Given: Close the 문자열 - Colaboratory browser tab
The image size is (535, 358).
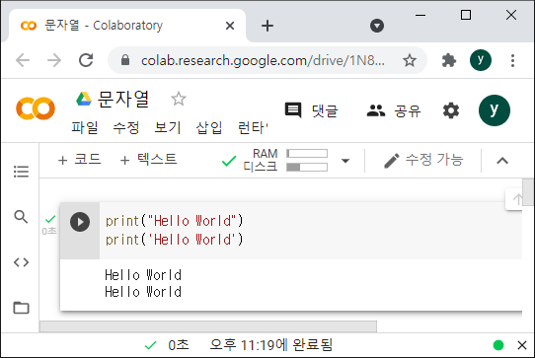Looking at the screenshot, I should (x=230, y=26).
